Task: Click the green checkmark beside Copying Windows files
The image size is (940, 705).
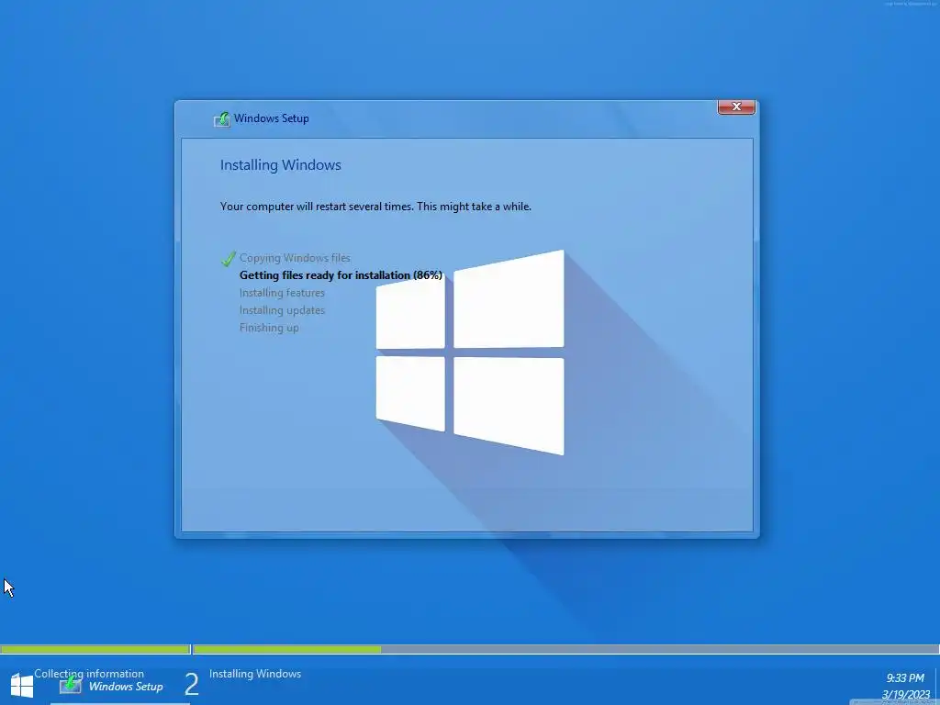Action: click(x=228, y=258)
